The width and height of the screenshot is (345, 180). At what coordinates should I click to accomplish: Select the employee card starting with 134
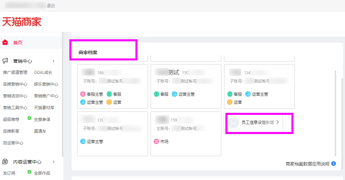click(259, 86)
